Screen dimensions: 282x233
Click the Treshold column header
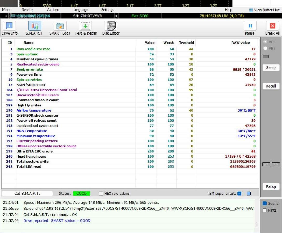click(186, 43)
